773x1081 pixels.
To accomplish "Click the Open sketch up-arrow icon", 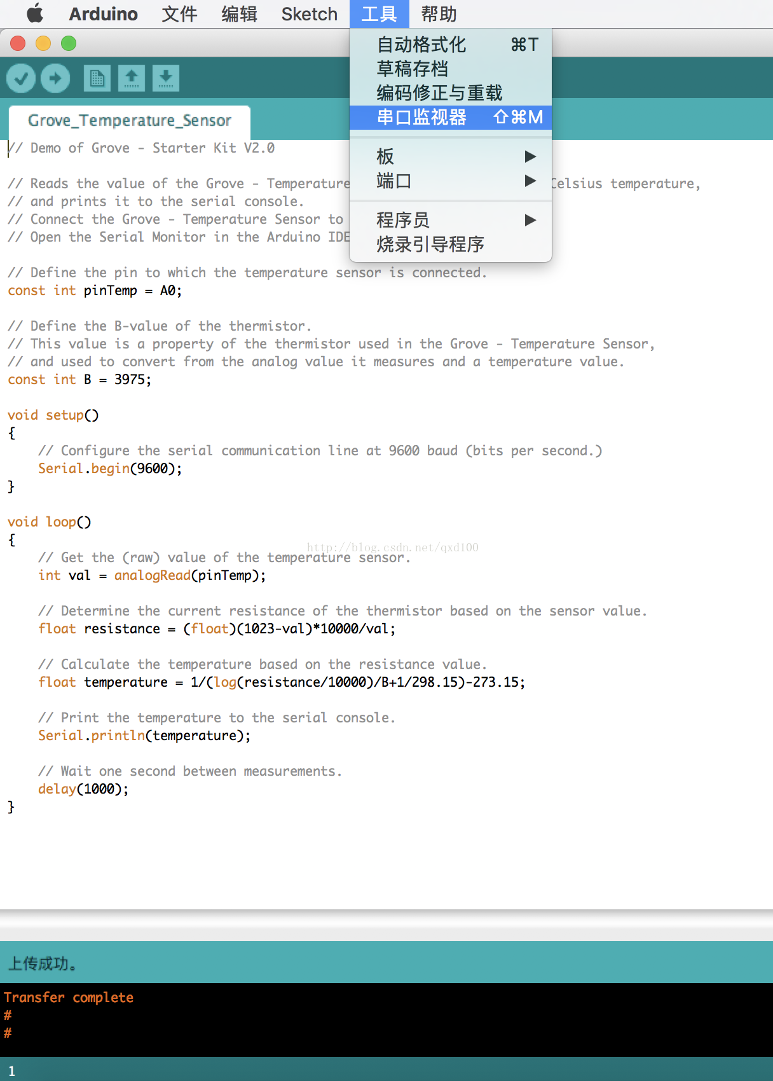I will coord(132,78).
